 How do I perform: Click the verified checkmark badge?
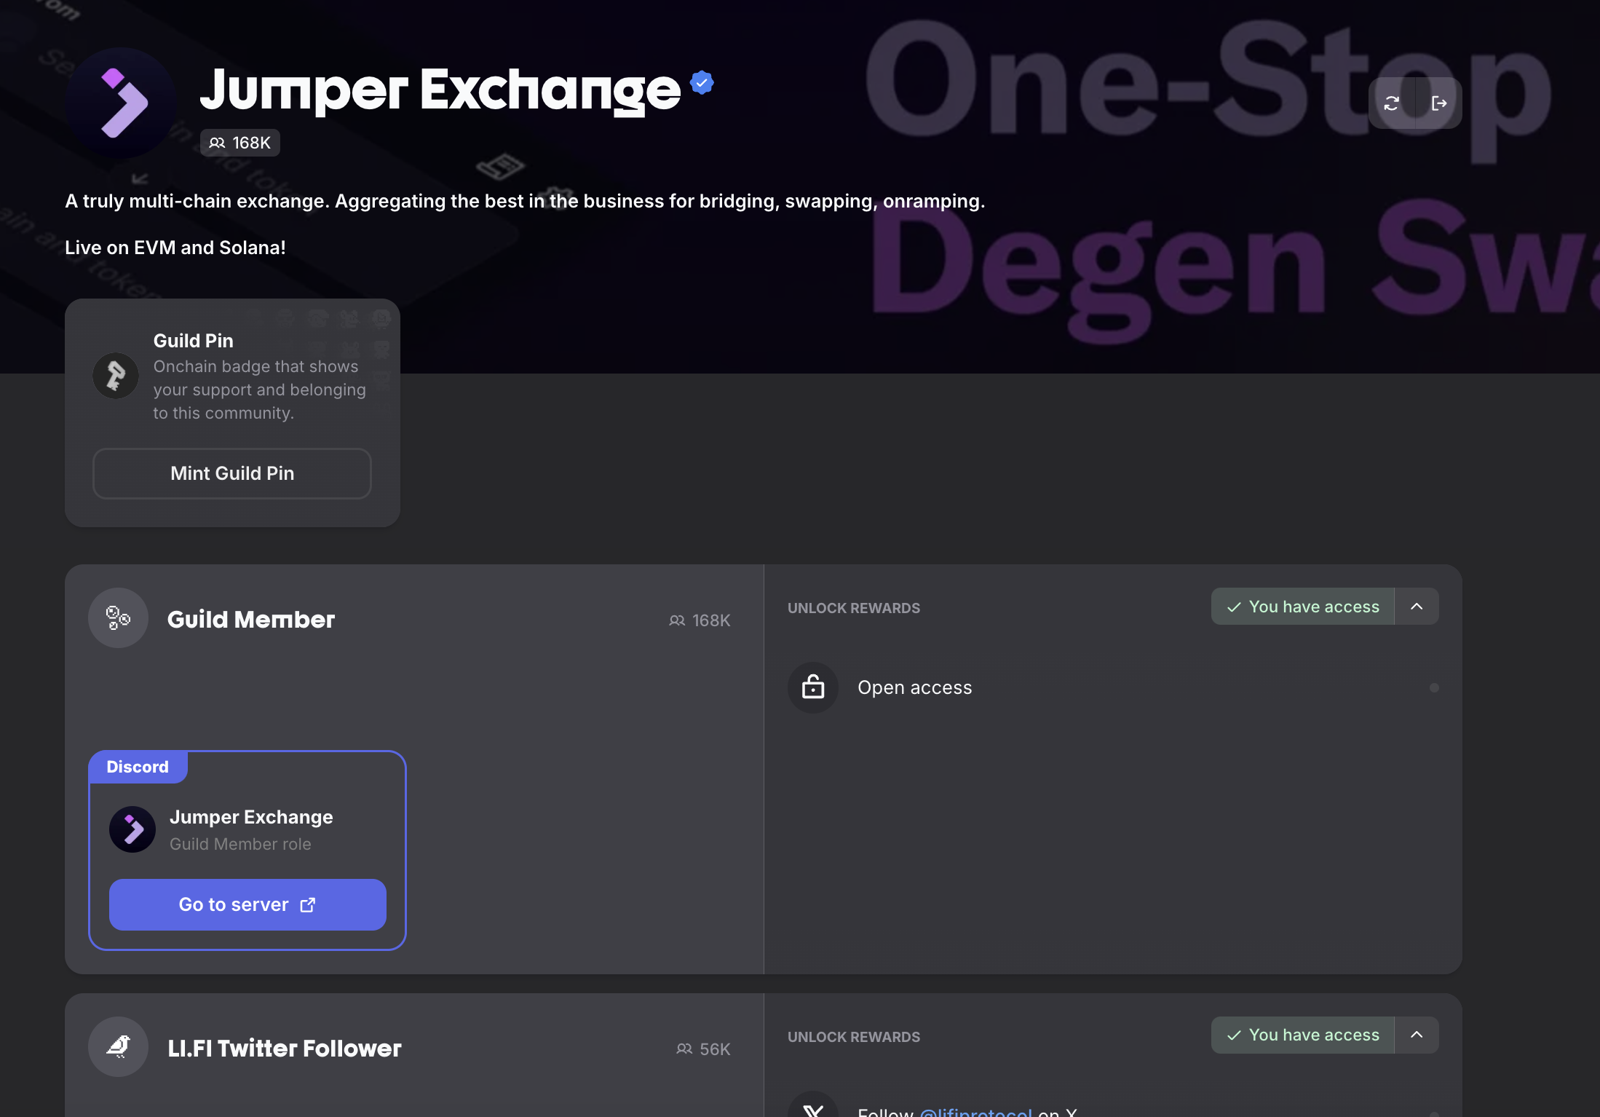[702, 83]
